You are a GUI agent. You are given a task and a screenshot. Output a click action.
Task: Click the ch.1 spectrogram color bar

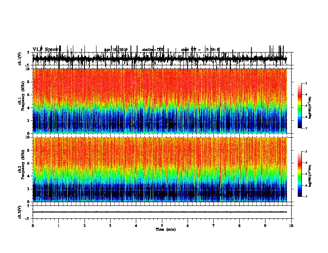[299, 106]
